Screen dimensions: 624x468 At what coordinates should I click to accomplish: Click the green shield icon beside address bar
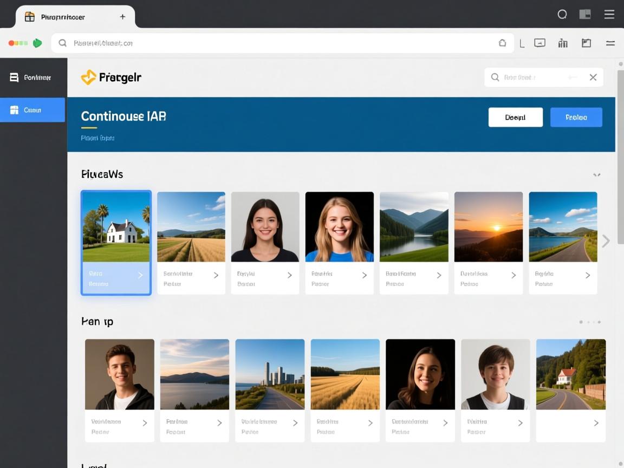pyautogui.click(x=37, y=43)
